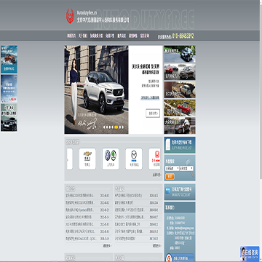This screenshot has height=262, width=262.
Task: Open the top orange SUV ad on left sidebar
Action: [9, 60]
